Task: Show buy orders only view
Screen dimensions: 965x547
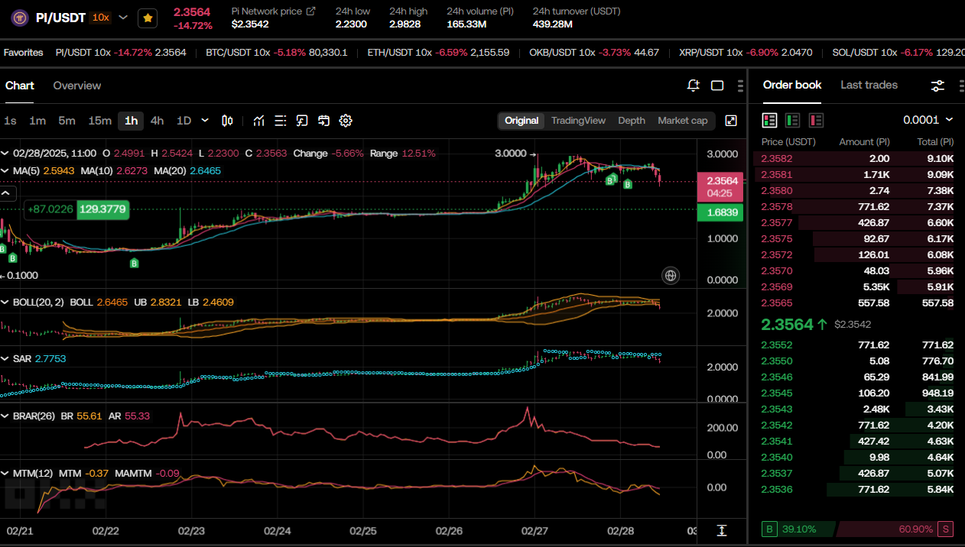Action: click(793, 120)
